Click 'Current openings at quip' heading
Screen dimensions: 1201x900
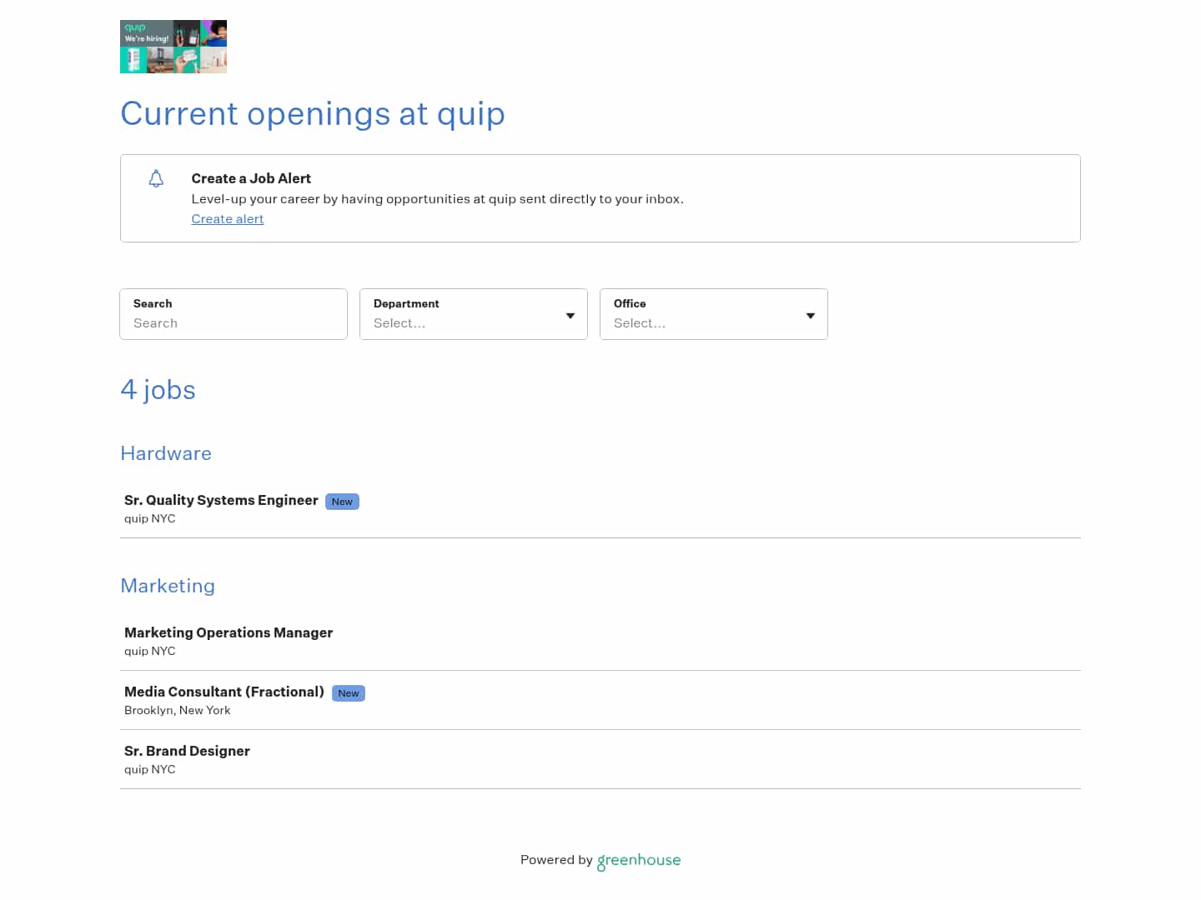click(313, 114)
